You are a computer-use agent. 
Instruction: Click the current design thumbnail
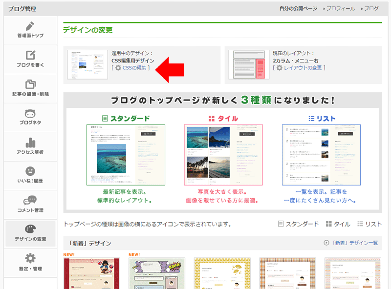click(87, 64)
